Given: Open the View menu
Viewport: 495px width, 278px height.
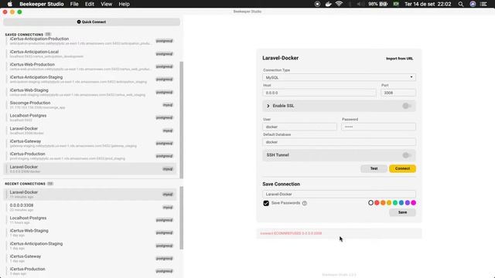Looking at the screenshot, I should 107,4.
